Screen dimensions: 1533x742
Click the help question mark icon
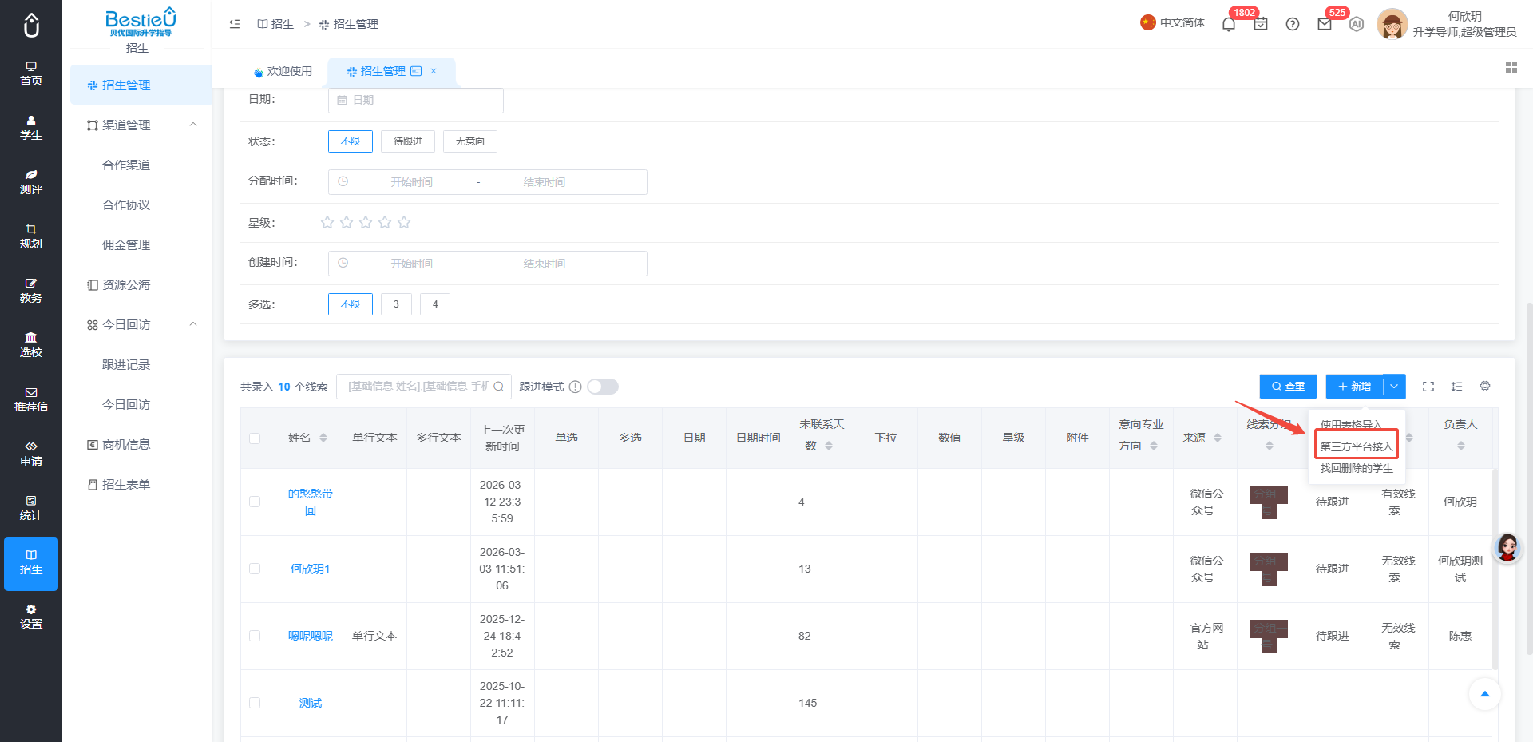point(1293,24)
